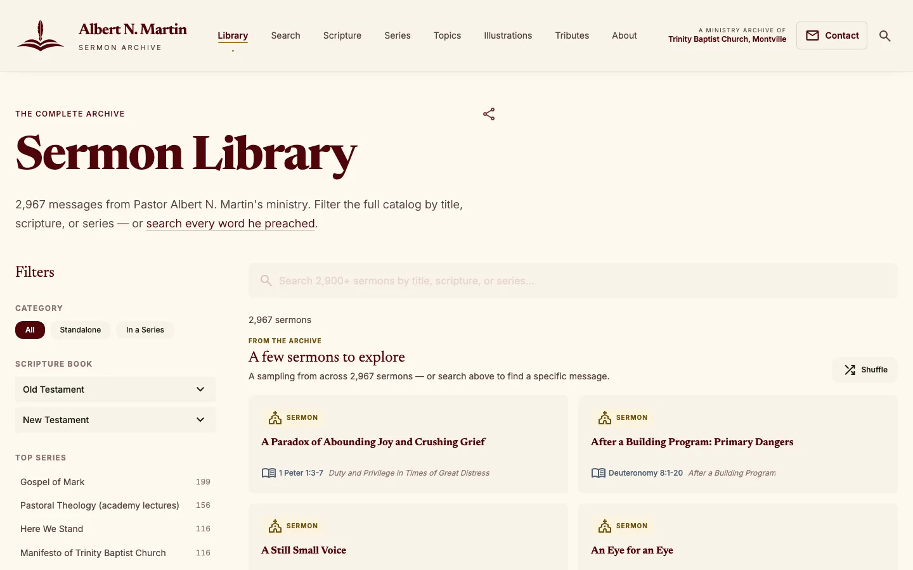Open the Trinity Baptist Church, Montville link
This screenshot has height=570, width=913.
[x=727, y=39]
